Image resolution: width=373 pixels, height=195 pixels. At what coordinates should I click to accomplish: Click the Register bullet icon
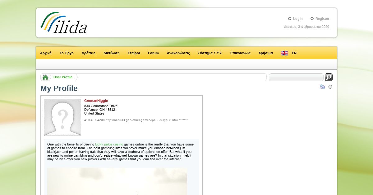[312, 19]
